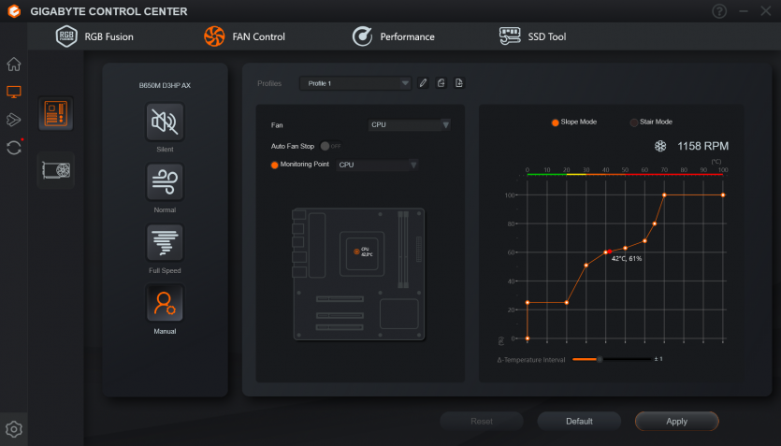Click the pencil icon to rename profile
The image size is (781, 446).
coord(424,83)
